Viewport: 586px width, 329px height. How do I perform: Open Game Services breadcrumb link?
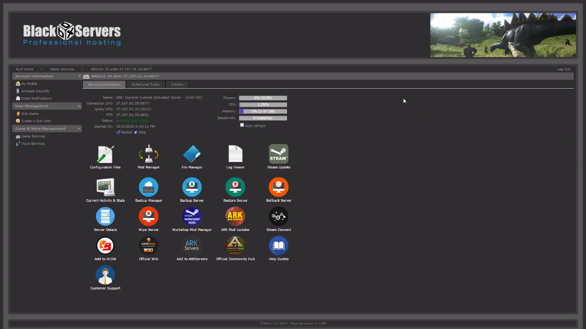tap(62, 69)
